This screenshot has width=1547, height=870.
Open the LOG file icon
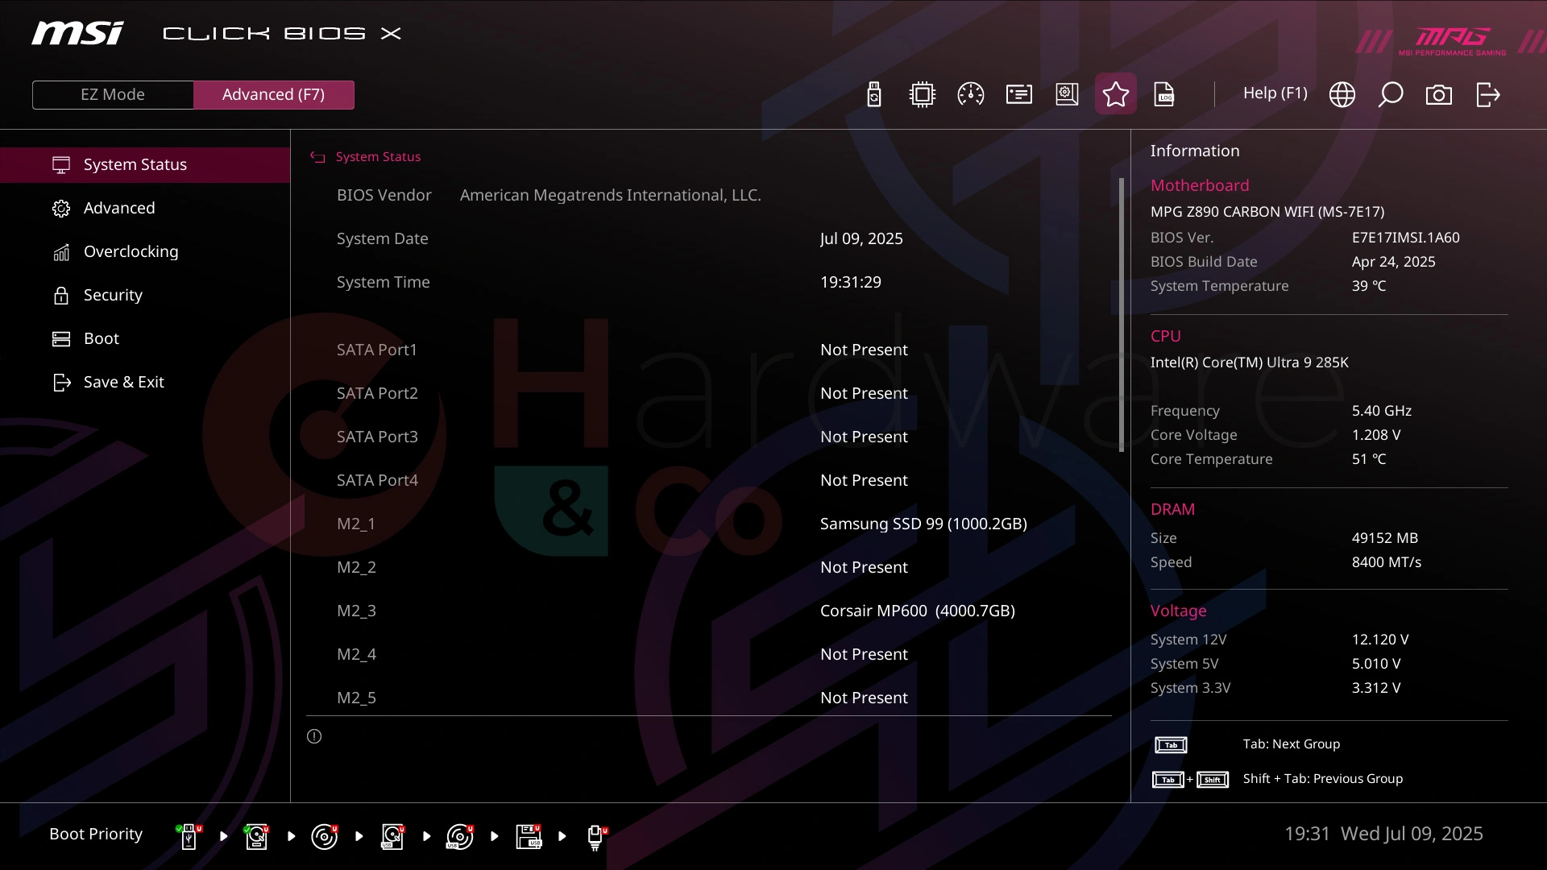(1164, 94)
